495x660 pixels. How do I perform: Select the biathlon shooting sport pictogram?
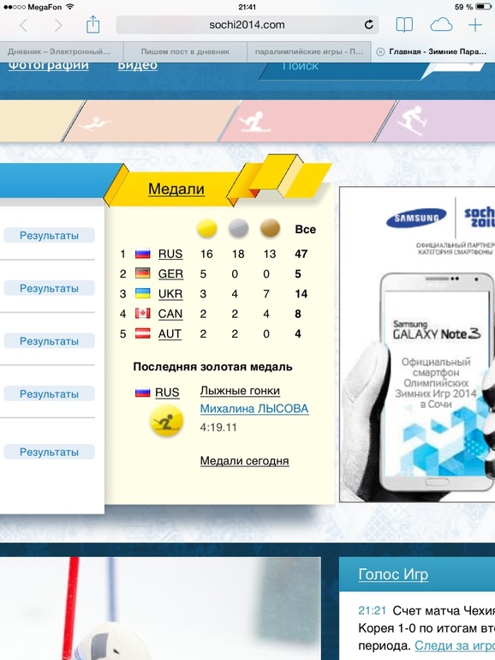(96, 123)
